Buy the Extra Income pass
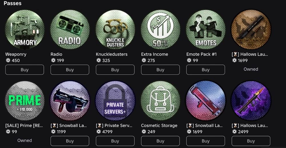 [x=160, y=70]
